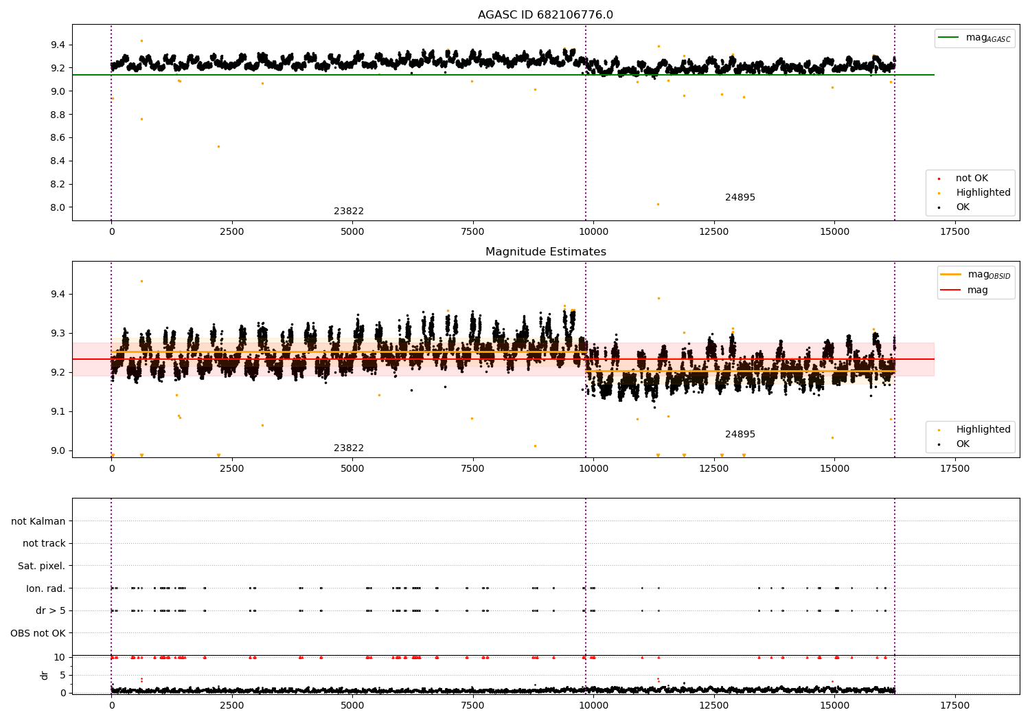Click the 'Ion. rad.' row label

tap(46, 588)
